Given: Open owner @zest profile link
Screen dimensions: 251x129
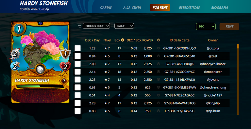Looking at the screenshot, I should pos(213,56).
